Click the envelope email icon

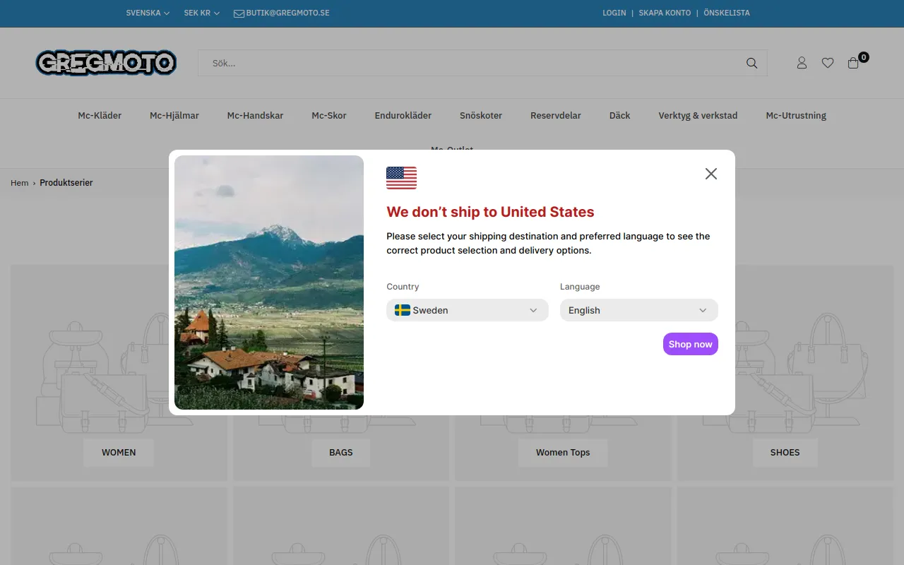point(239,13)
